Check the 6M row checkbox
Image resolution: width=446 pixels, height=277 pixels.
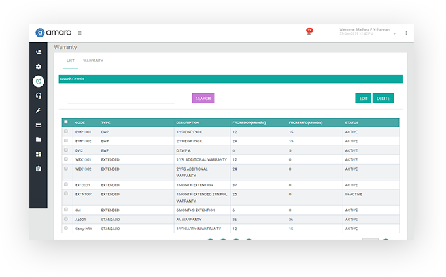coord(66,210)
